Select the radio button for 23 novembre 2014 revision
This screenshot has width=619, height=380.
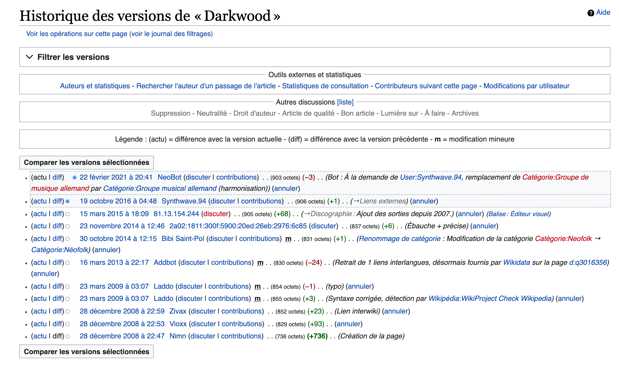point(67,226)
